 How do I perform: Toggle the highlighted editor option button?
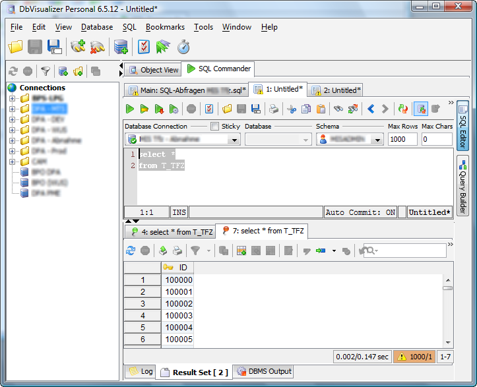pos(421,109)
